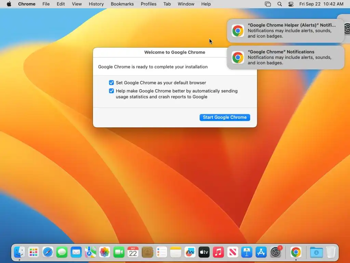350x263 pixels.
Task: Open Messages app in the Dock
Action: coord(62,252)
